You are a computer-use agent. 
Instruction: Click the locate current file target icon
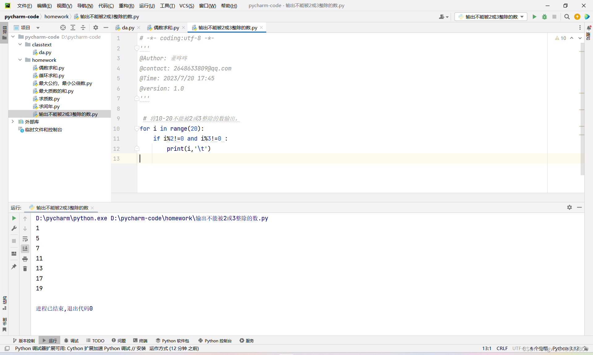coord(63,27)
